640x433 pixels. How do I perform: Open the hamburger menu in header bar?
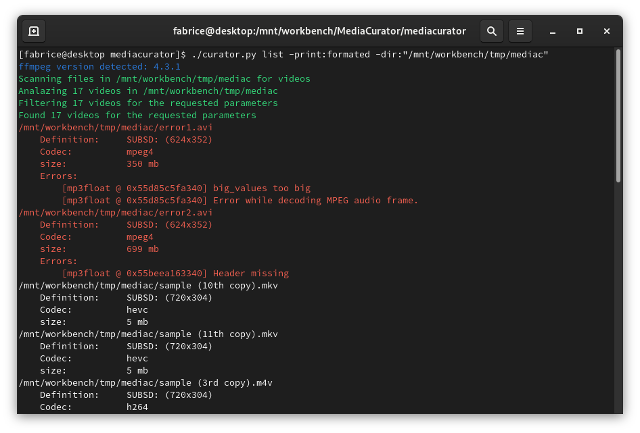[x=520, y=31]
